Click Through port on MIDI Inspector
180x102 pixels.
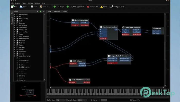coord(87,82)
